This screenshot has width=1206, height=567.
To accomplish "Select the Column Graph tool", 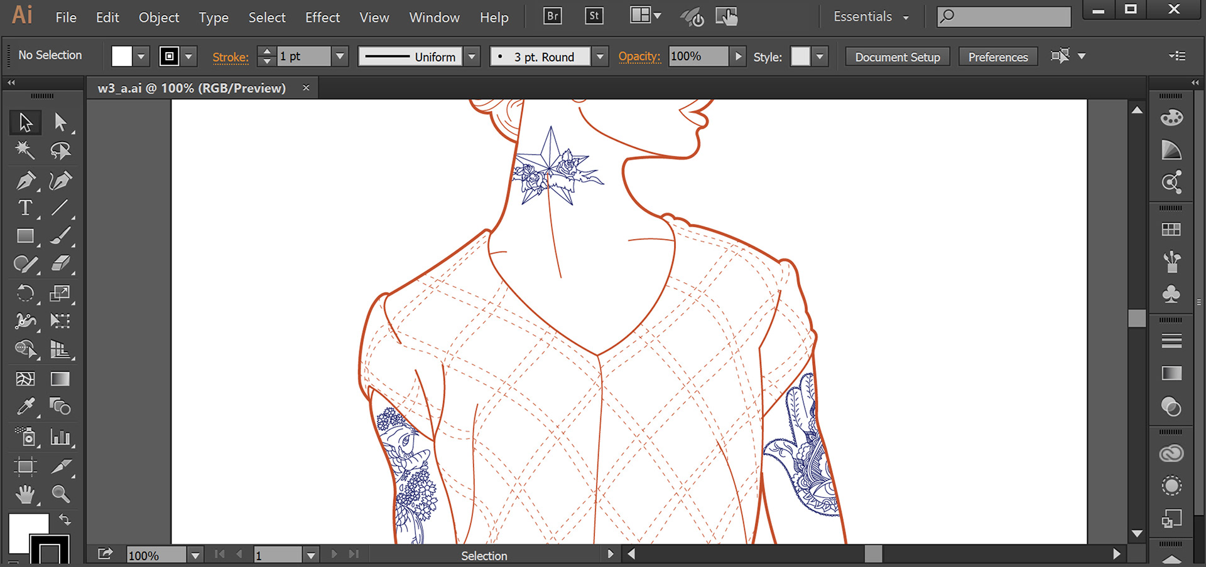I will coord(60,437).
